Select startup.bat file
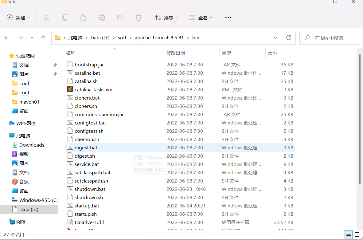 (180, 206)
